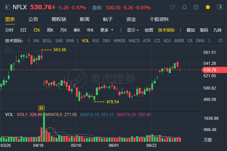Select the WMSR indicator

click(119, 41)
